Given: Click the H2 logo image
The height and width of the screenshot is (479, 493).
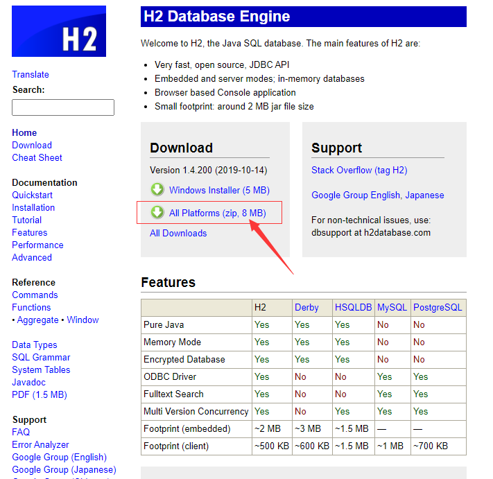Looking at the screenshot, I should [x=59, y=31].
